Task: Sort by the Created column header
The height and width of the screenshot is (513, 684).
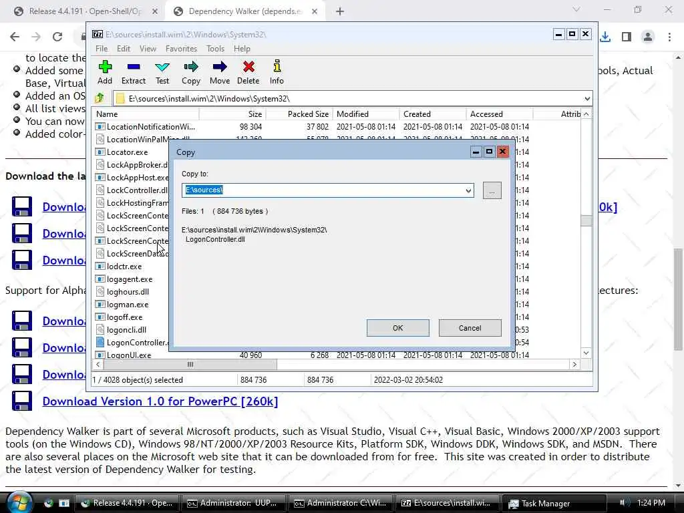Action: [433, 114]
